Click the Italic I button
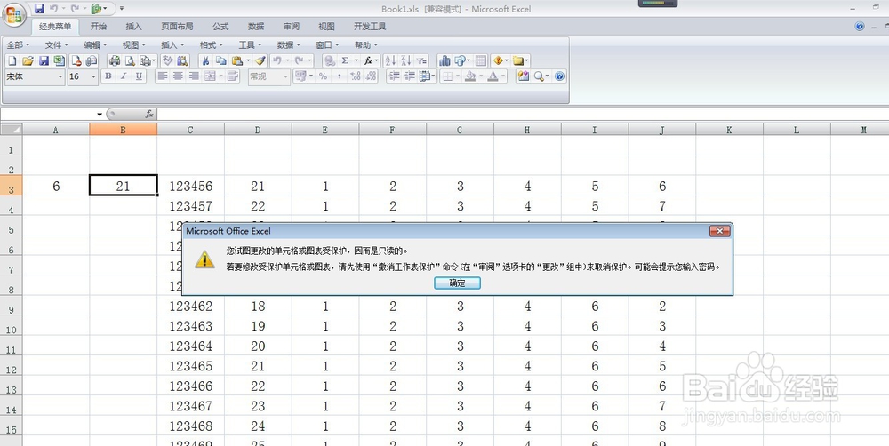This screenshot has height=446, width=889. 123,76
